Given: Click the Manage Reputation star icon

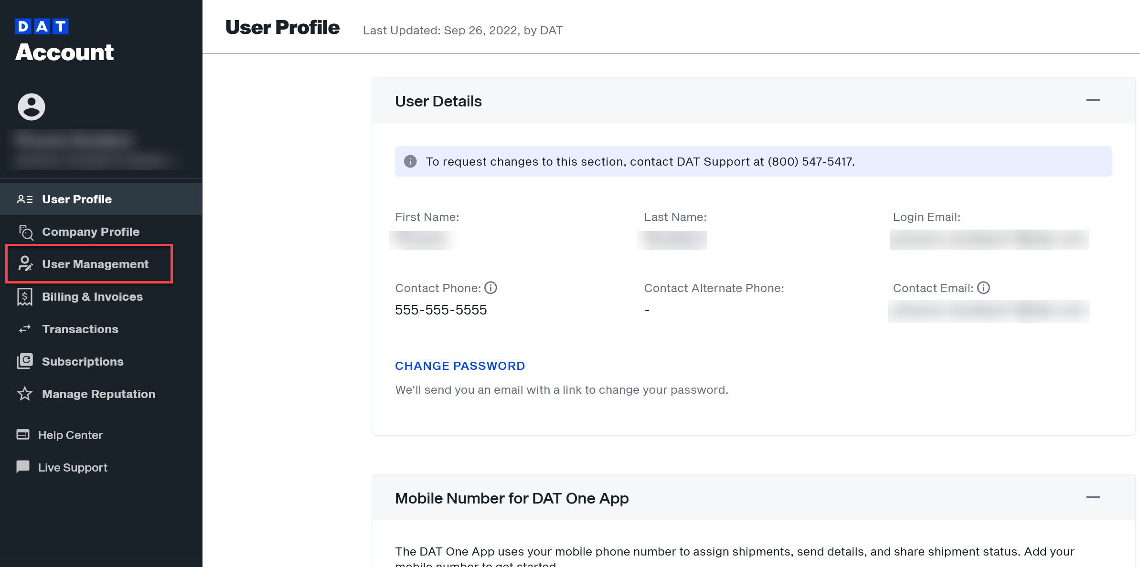Looking at the screenshot, I should (24, 394).
